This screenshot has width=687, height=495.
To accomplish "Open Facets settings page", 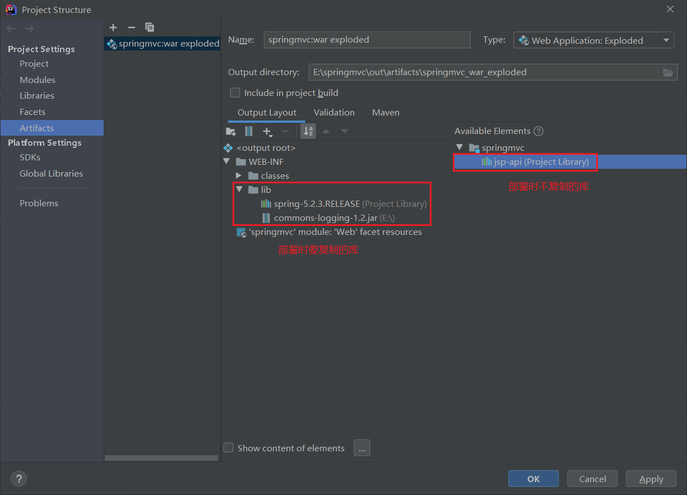I will click(x=33, y=112).
